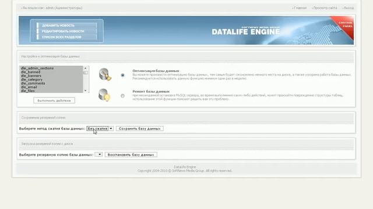Select dle_comments in the table list
Screen dimensions: 373x209
(51, 83)
